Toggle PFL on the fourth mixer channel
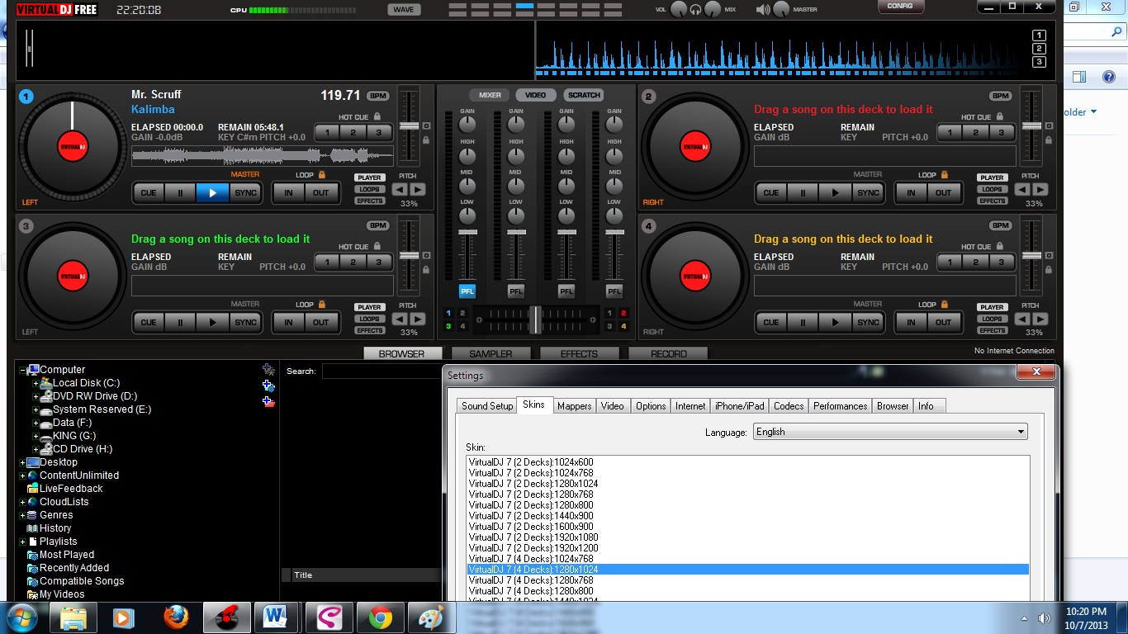The image size is (1128, 634). click(614, 291)
